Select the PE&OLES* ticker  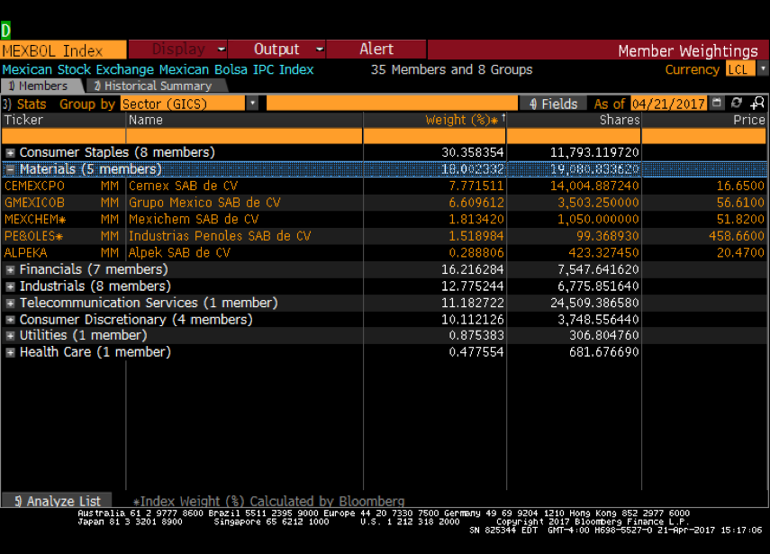33,236
